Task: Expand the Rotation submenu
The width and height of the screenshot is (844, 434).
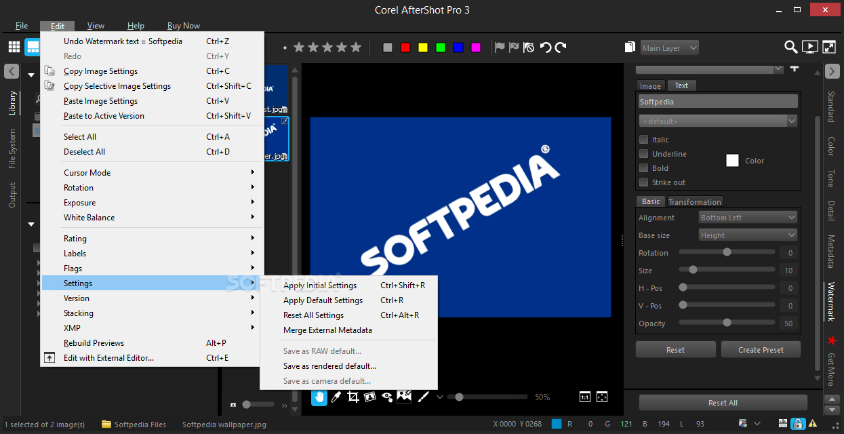Action: point(150,188)
